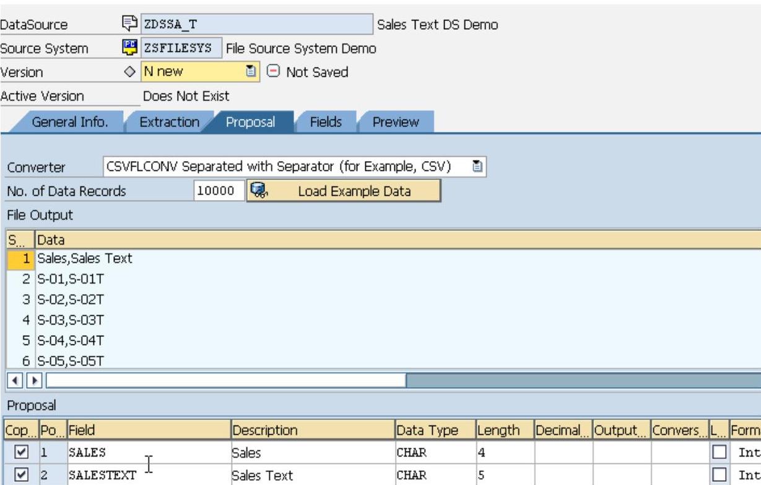Viewport: 761px width, 485px height.
Task: Expand the Converter dropdown list
Action: (x=477, y=167)
